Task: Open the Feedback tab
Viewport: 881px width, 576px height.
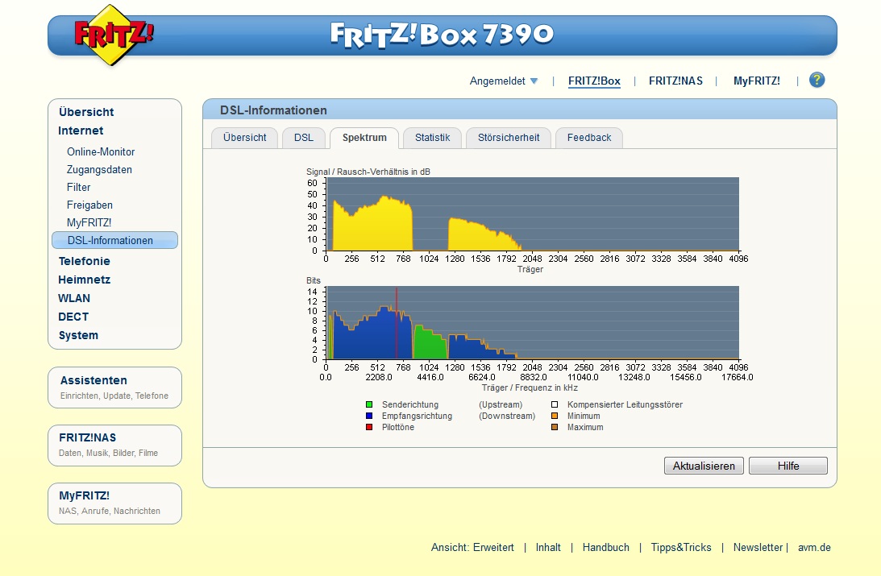Action: tap(589, 138)
